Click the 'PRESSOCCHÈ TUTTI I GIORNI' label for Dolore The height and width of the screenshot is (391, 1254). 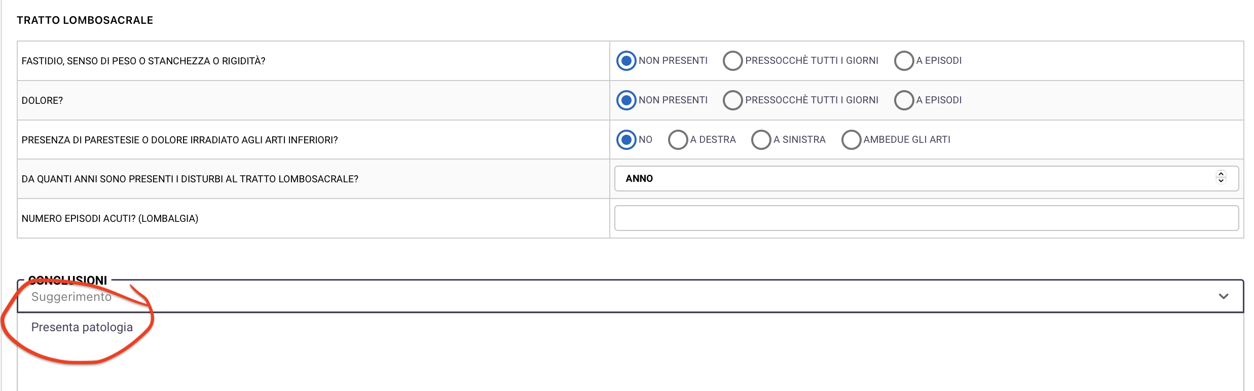tap(812, 100)
